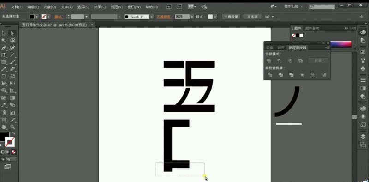Open the fill color dropdown in control bar
369x182 pixels.
[x=37, y=17]
